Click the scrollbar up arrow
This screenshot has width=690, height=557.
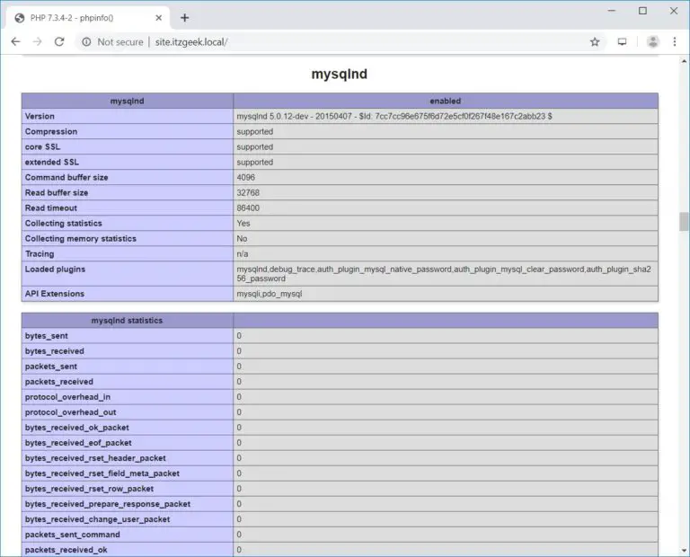tap(684, 59)
